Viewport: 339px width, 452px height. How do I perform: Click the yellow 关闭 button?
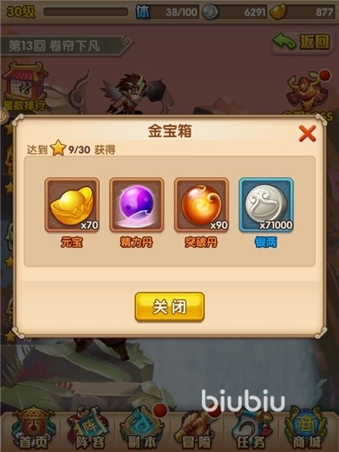pyautogui.click(x=169, y=307)
